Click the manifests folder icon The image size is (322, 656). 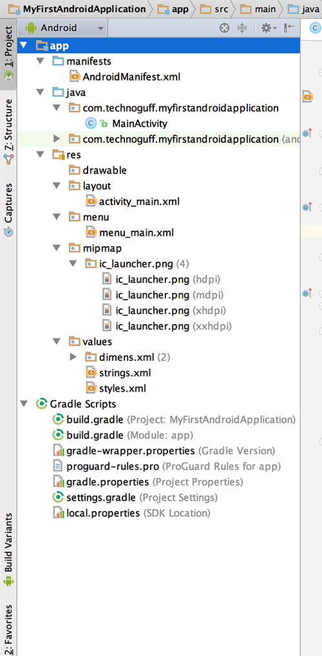pos(58,61)
